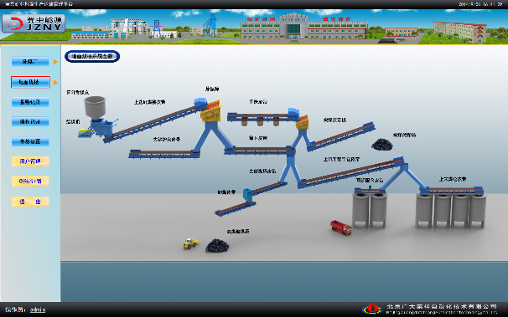Image resolution: width=508 pixels, height=317 pixels.
Task: Select the group of four gray silos
Action: (x=451, y=209)
